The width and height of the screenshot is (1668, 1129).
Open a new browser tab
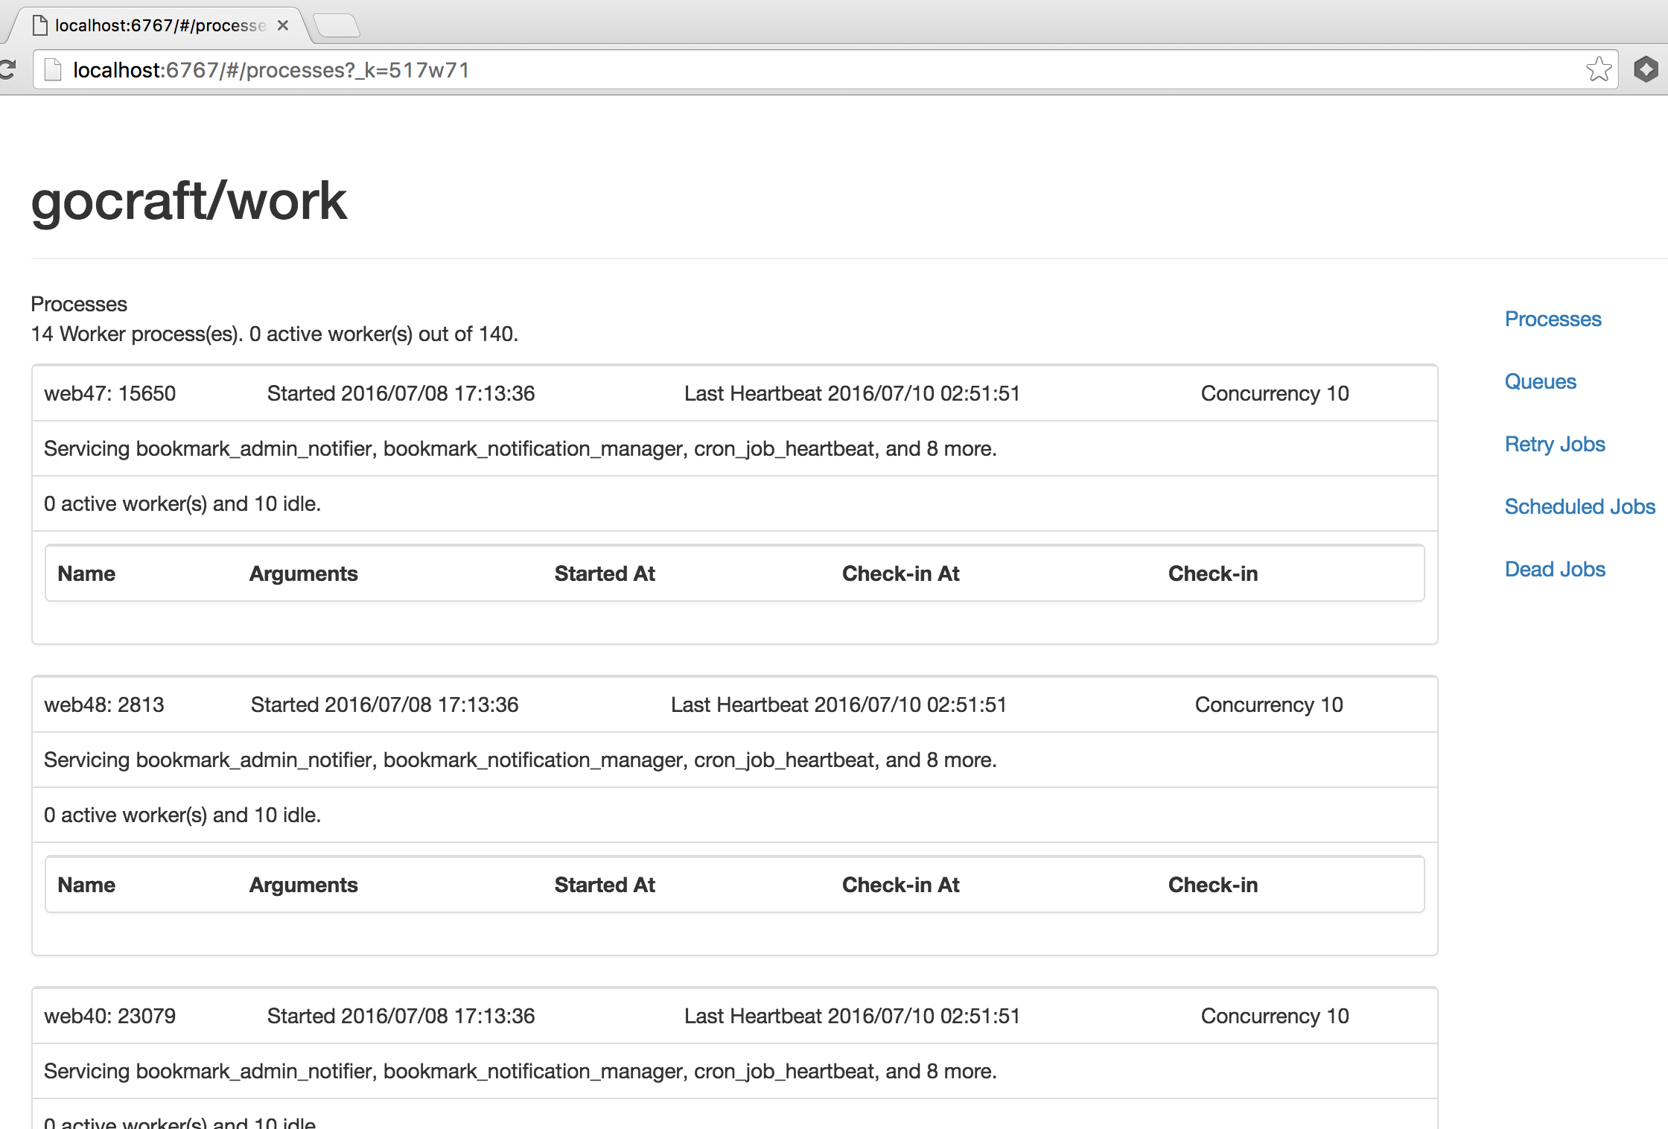(x=337, y=25)
